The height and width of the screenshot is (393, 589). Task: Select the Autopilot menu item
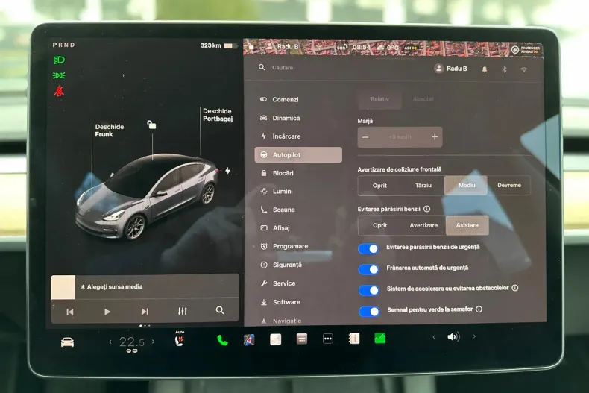(x=298, y=155)
